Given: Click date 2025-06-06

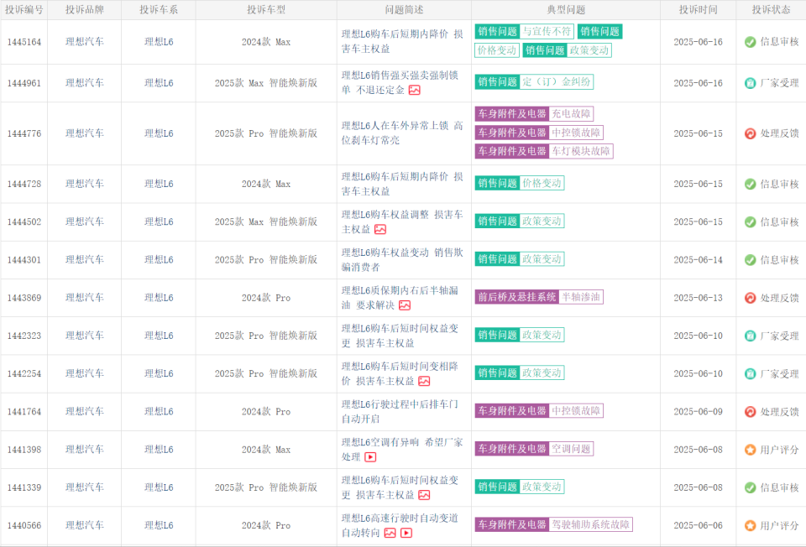Looking at the screenshot, I should tap(698, 525).
